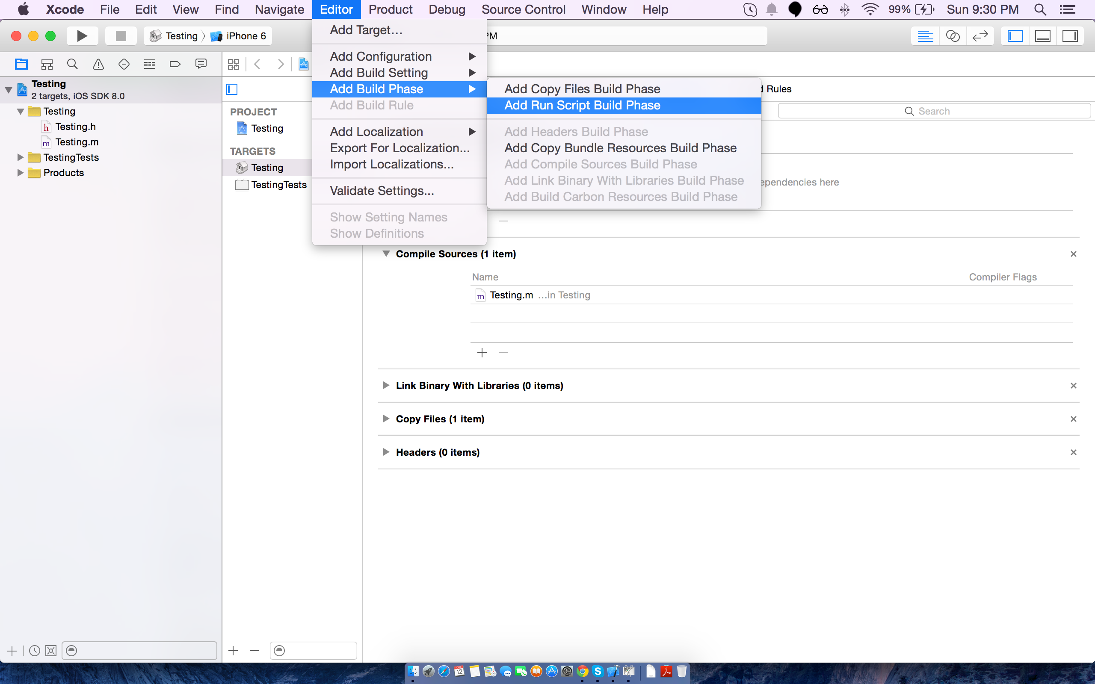Click the build phases Search field
The height and width of the screenshot is (684, 1095).
pos(934,111)
